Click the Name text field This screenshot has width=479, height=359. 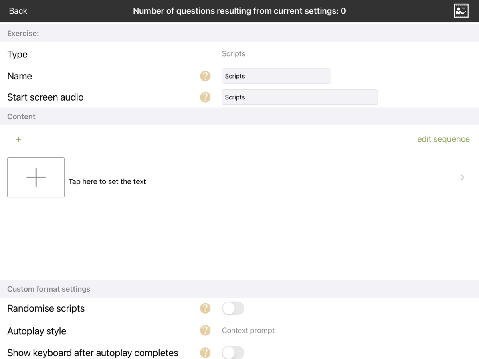tap(276, 76)
